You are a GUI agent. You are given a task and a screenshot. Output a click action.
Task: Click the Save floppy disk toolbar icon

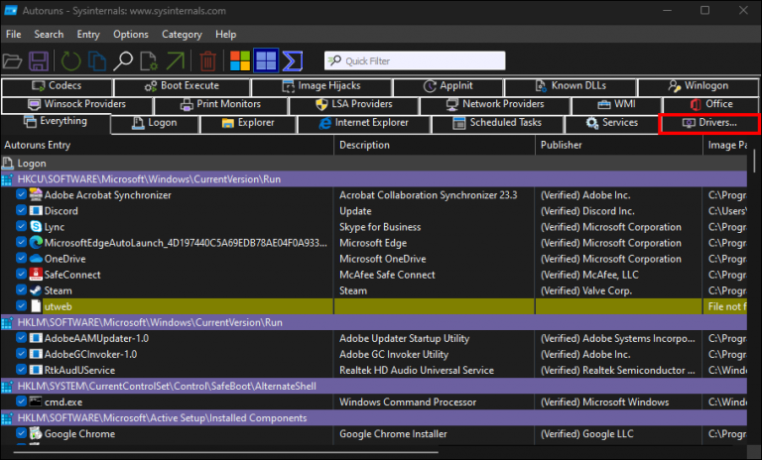point(39,60)
